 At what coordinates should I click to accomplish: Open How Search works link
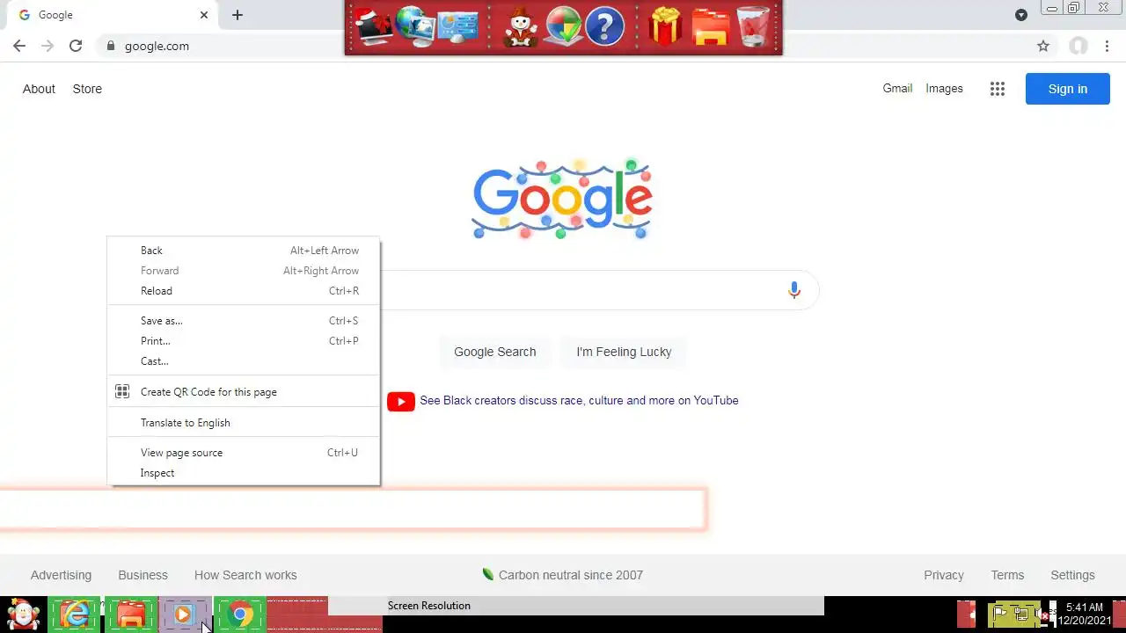tap(245, 575)
